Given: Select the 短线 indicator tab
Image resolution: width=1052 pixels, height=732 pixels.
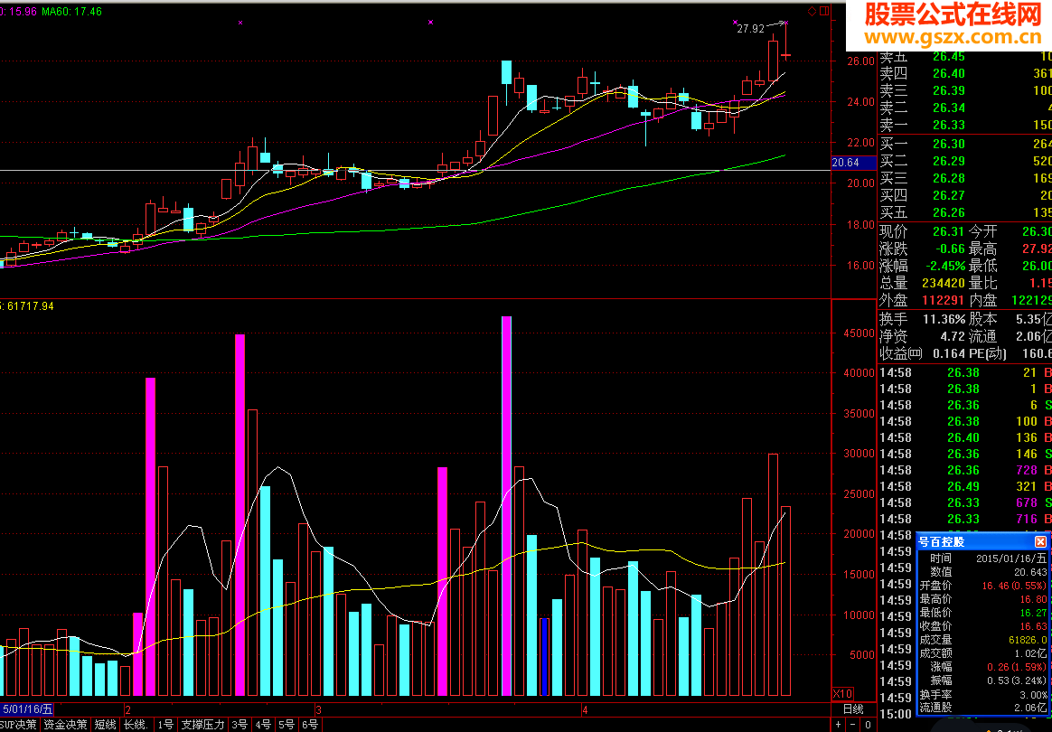Looking at the screenshot, I should click(x=106, y=725).
